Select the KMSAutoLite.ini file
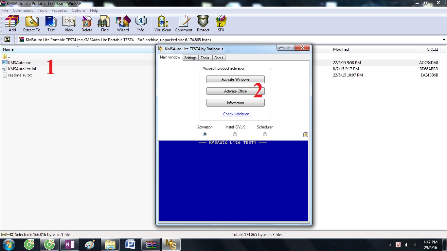The image size is (447, 251). [19, 69]
